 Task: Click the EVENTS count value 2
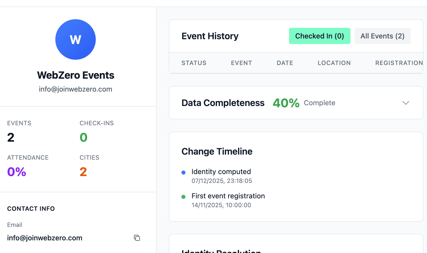pyautogui.click(x=11, y=137)
